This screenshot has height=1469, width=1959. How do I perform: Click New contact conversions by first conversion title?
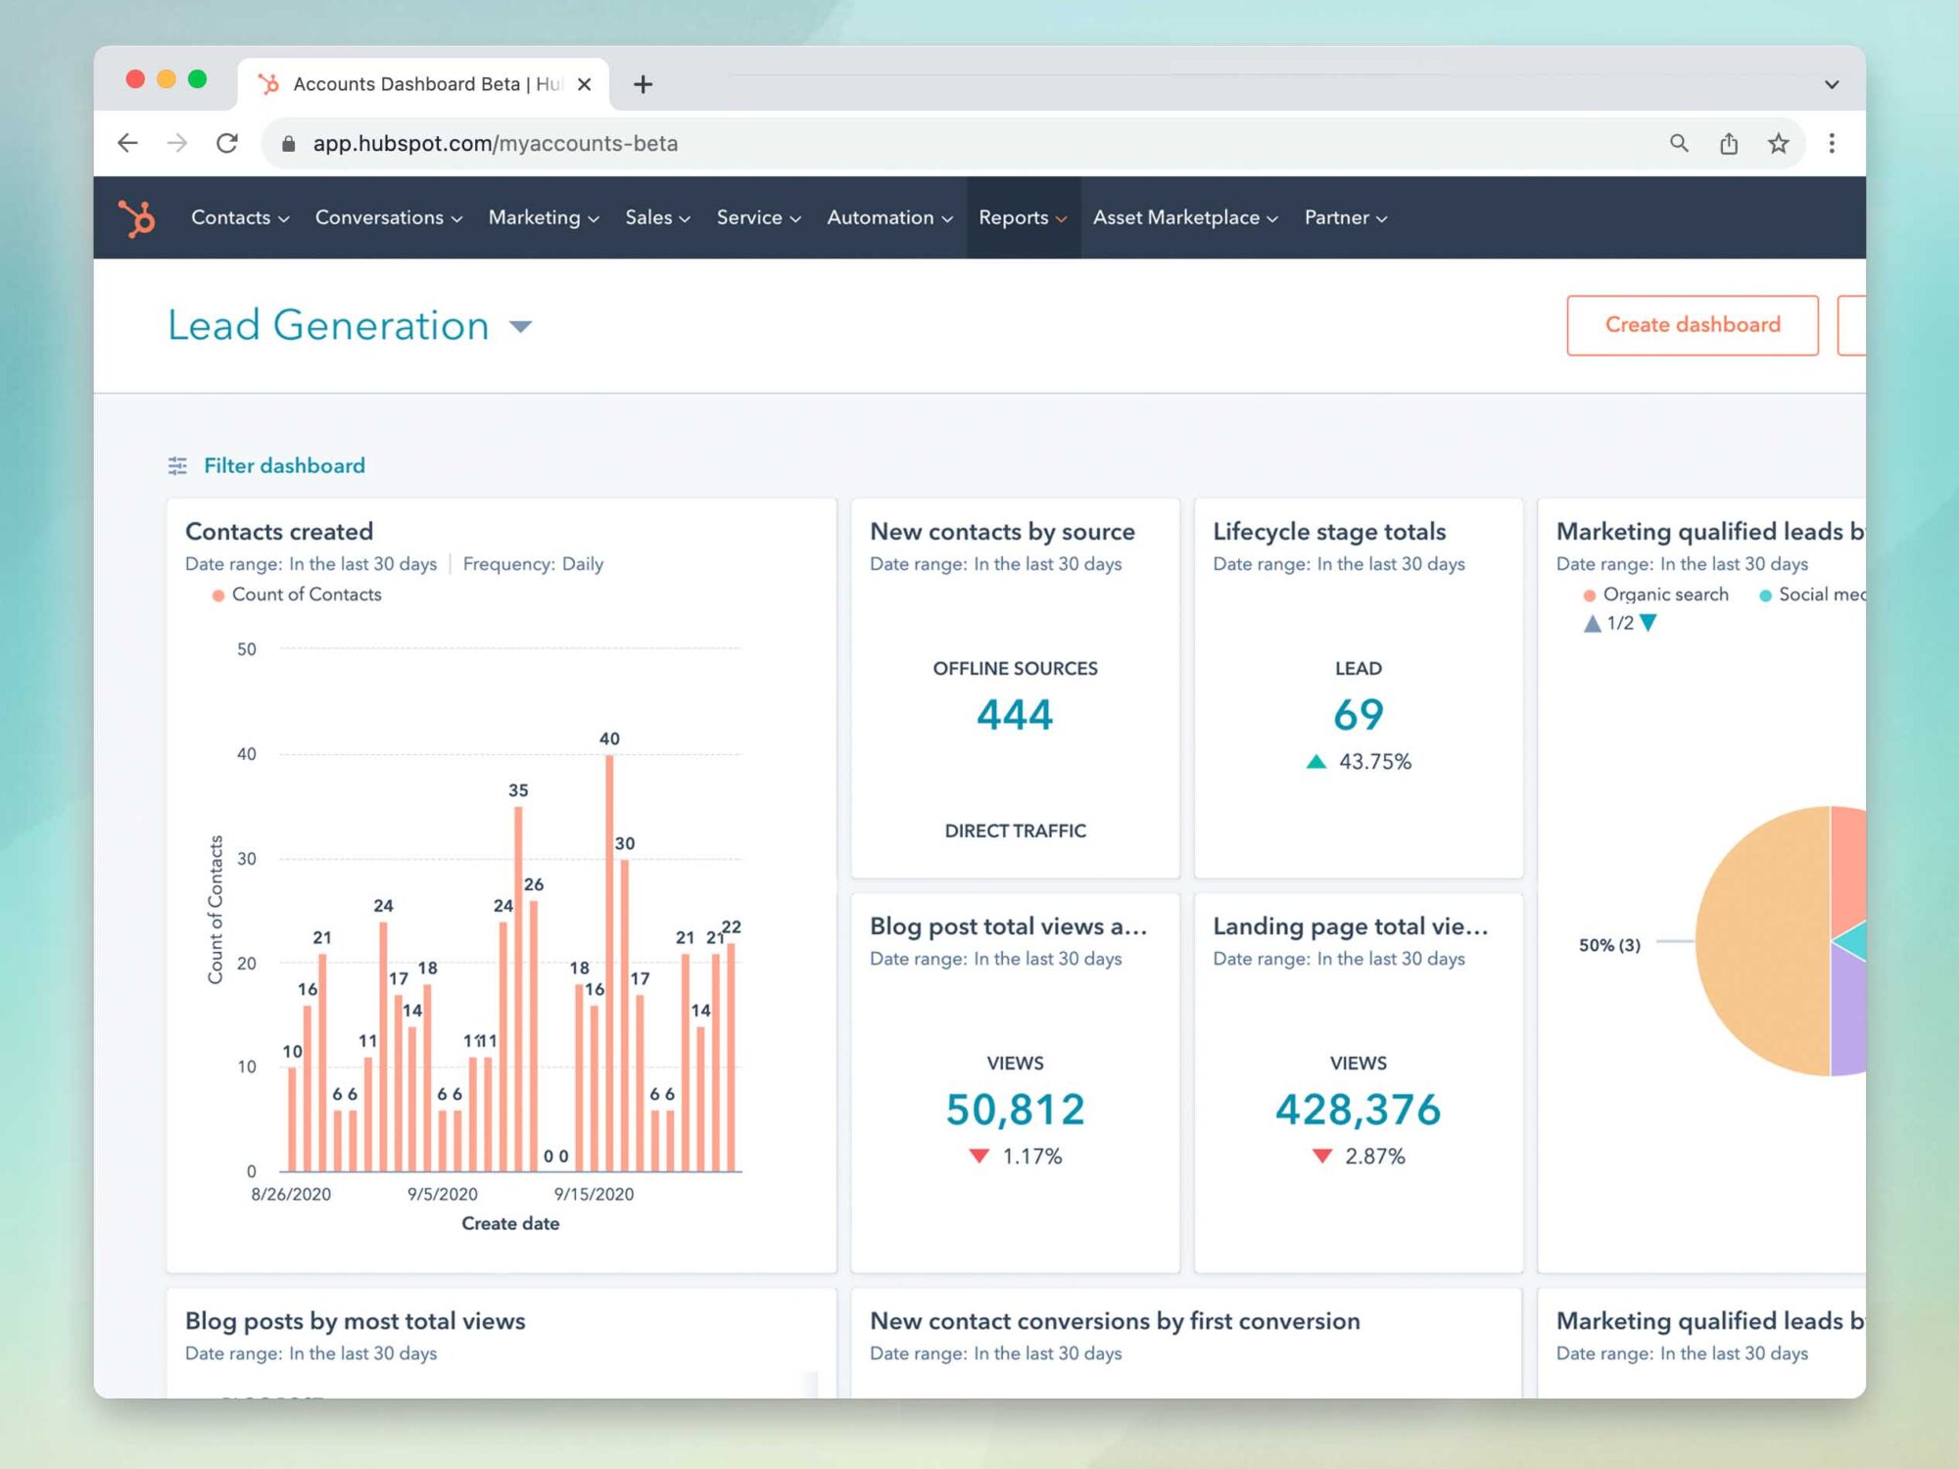coord(1115,1321)
